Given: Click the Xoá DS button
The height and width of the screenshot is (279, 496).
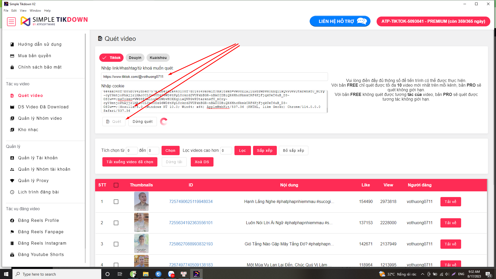Looking at the screenshot, I should pyautogui.click(x=202, y=162).
